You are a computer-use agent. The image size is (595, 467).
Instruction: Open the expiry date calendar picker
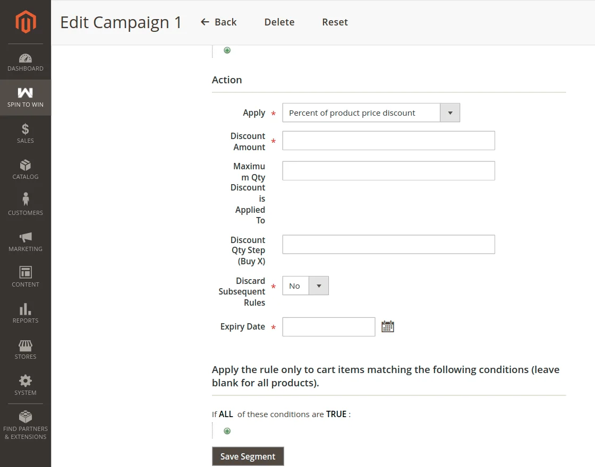click(x=388, y=327)
